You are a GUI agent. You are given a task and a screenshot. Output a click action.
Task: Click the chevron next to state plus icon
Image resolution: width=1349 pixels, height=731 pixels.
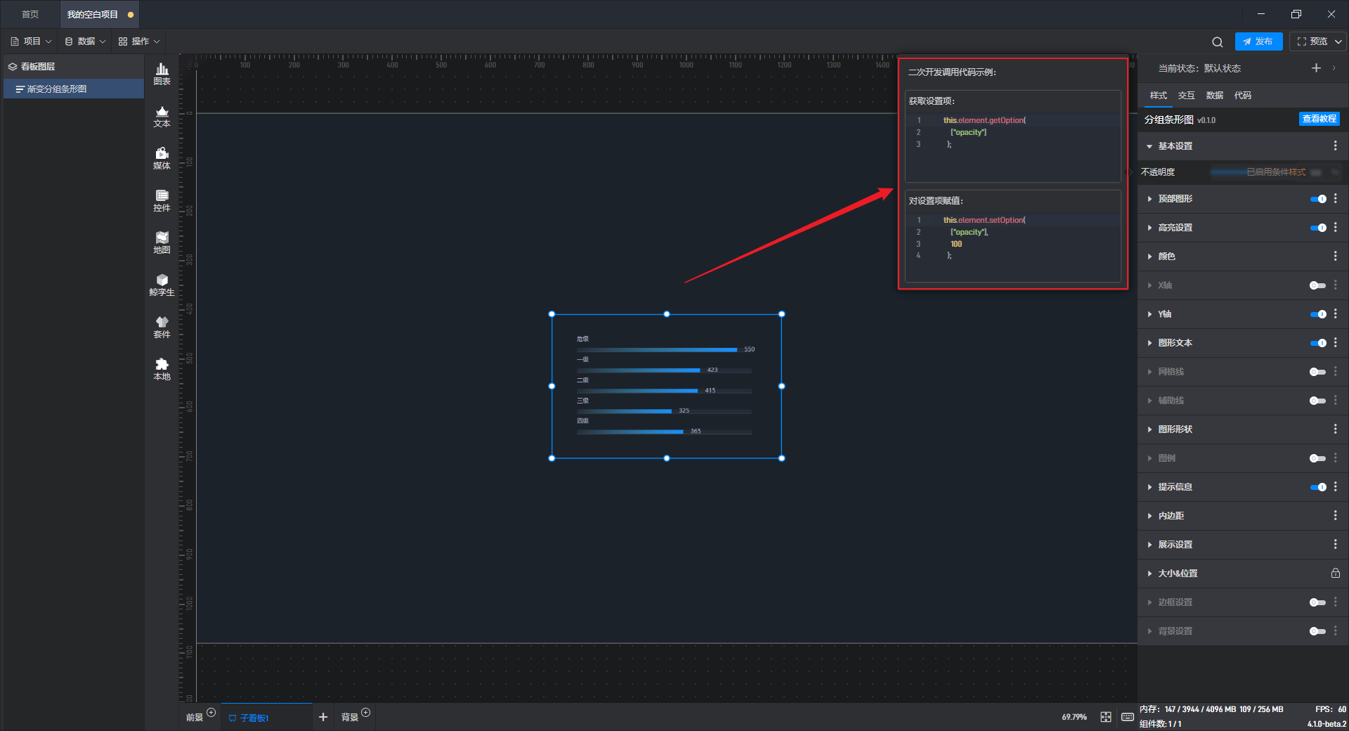(1334, 68)
